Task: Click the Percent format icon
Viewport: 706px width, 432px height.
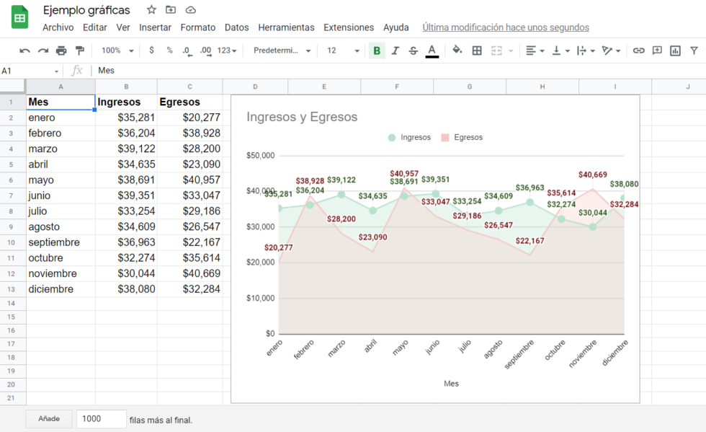Action: click(169, 50)
